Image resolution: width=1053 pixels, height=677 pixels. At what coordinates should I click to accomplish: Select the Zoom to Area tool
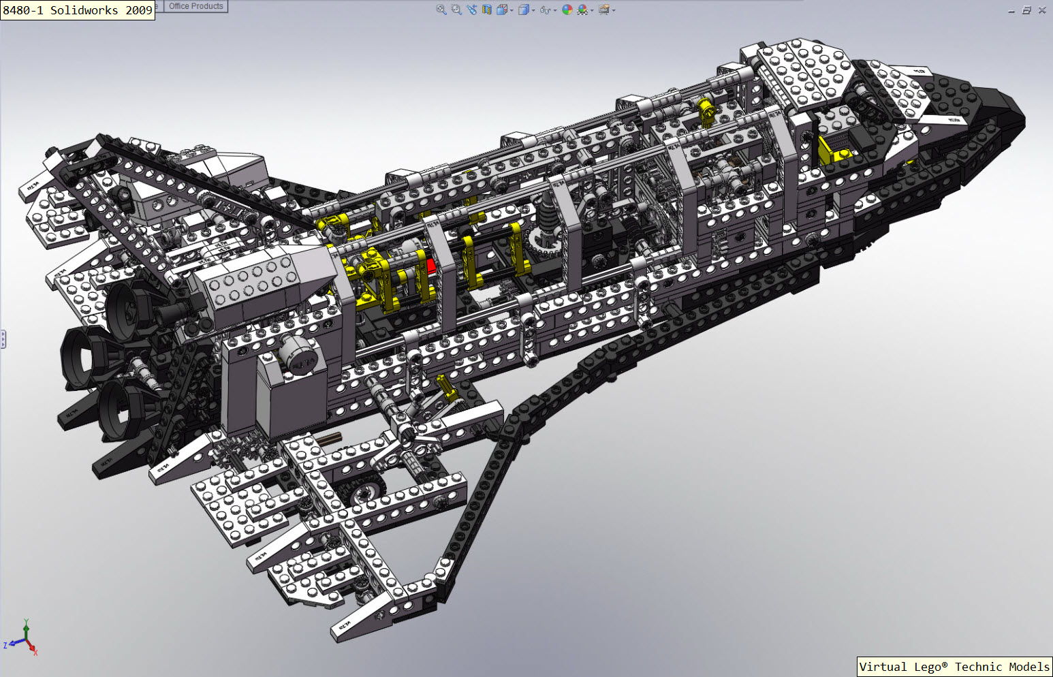pos(456,10)
